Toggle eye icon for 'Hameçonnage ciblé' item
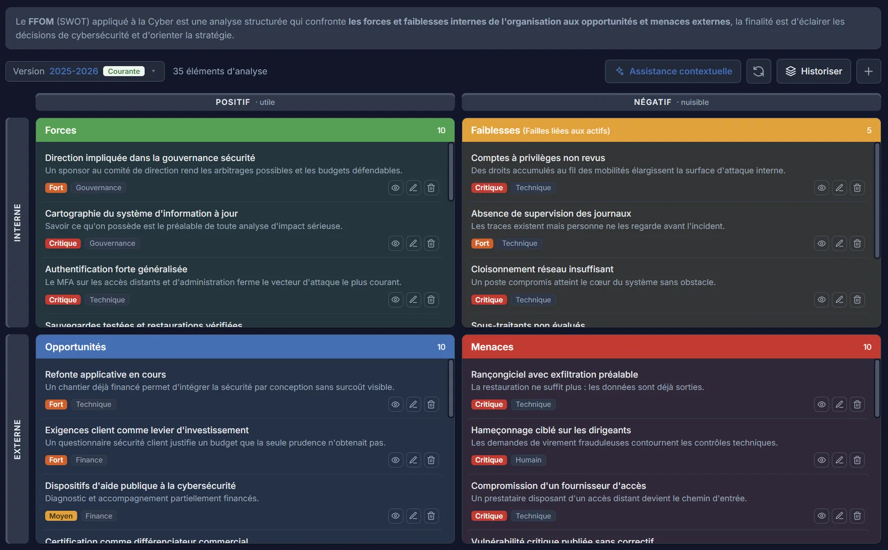The image size is (888, 550). 822,460
